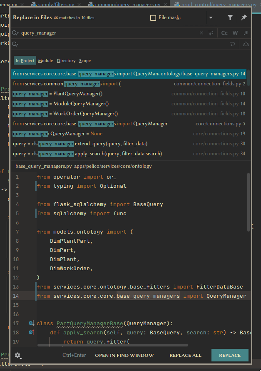261x371 pixels.
Task: Select the In Project scope tab
Action: [x=25, y=61]
